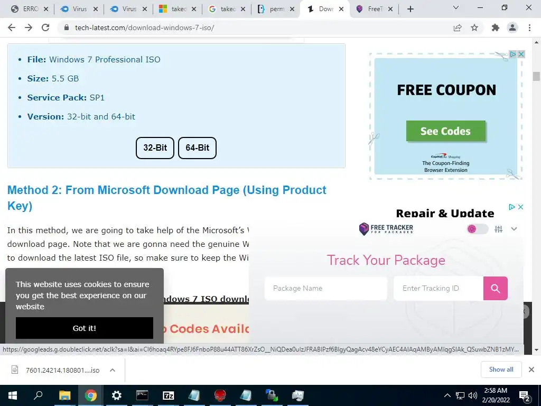The width and height of the screenshot is (541, 406).
Task: Close the Free Coupon ad
Action: coord(521,54)
